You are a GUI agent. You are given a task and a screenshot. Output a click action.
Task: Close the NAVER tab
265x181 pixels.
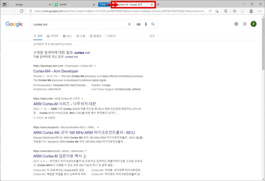[94, 5]
